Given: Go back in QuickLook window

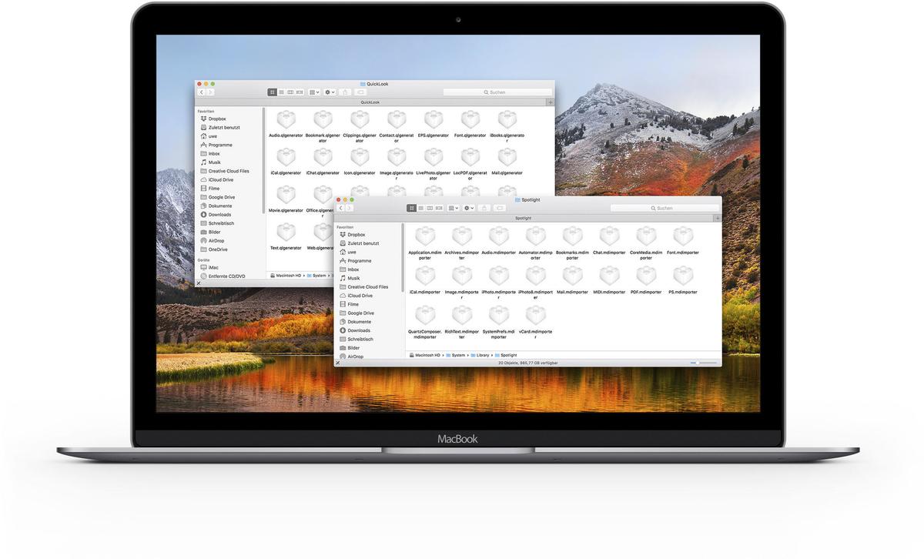Looking at the screenshot, I should 202,92.
